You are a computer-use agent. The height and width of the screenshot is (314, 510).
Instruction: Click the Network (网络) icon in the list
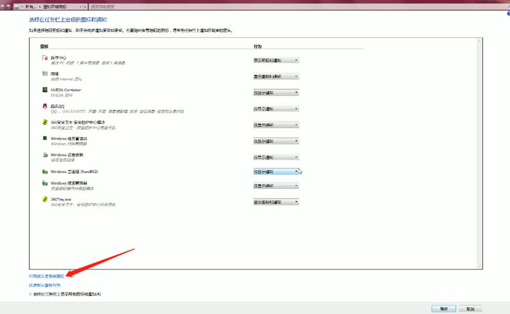45,74
